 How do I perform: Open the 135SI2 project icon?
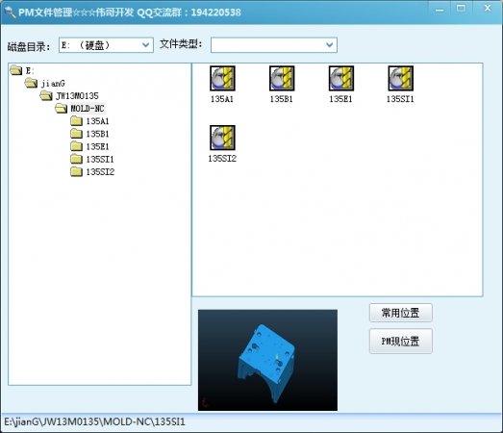(222, 138)
